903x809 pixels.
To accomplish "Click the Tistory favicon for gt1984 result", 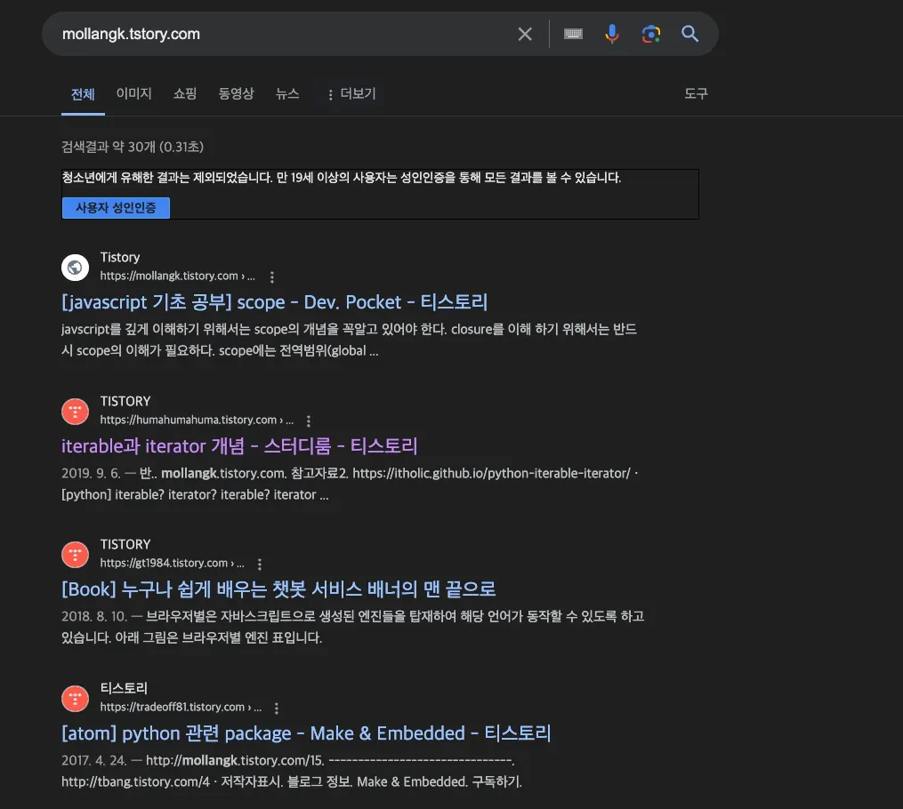I will coord(75,555).
